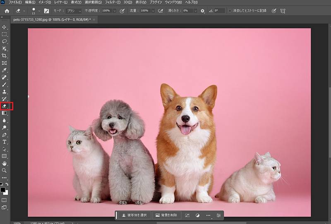The height and width of the screenshot is (224, 331).
Task: Select the Object Selection tool
Action: pyautogui.click(x=4, y=48)
